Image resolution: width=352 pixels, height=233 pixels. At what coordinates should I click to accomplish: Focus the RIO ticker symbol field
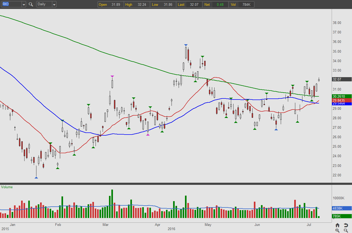pos(11,4)
